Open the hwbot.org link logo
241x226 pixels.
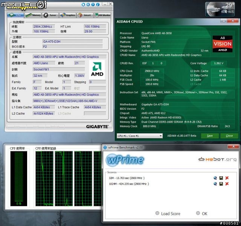coord(218,159)
